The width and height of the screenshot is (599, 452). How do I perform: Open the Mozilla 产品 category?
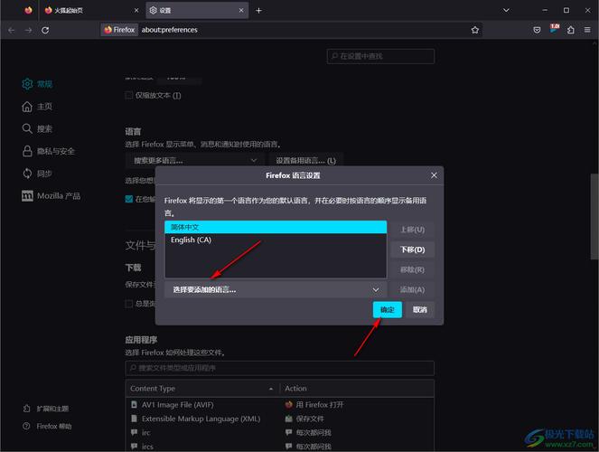click(x=51, y=196)
